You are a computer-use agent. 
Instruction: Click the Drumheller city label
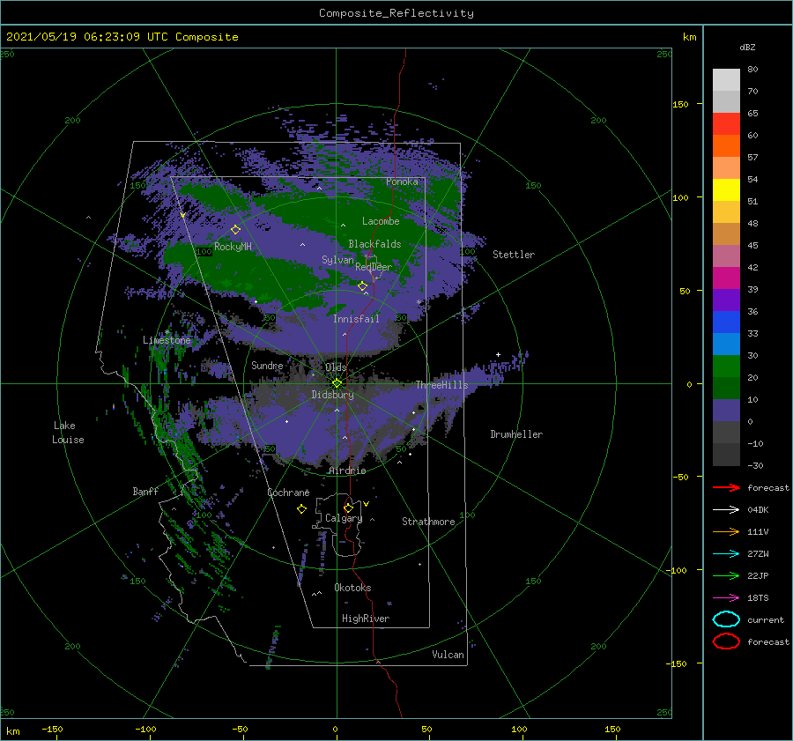516,434
